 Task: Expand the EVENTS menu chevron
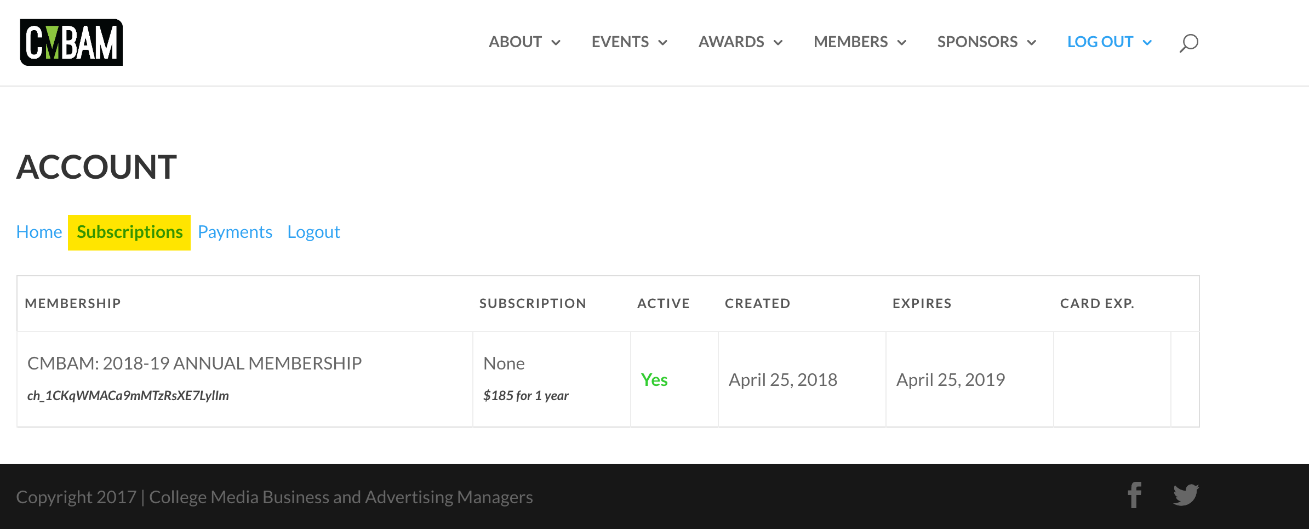click(662, 43)
